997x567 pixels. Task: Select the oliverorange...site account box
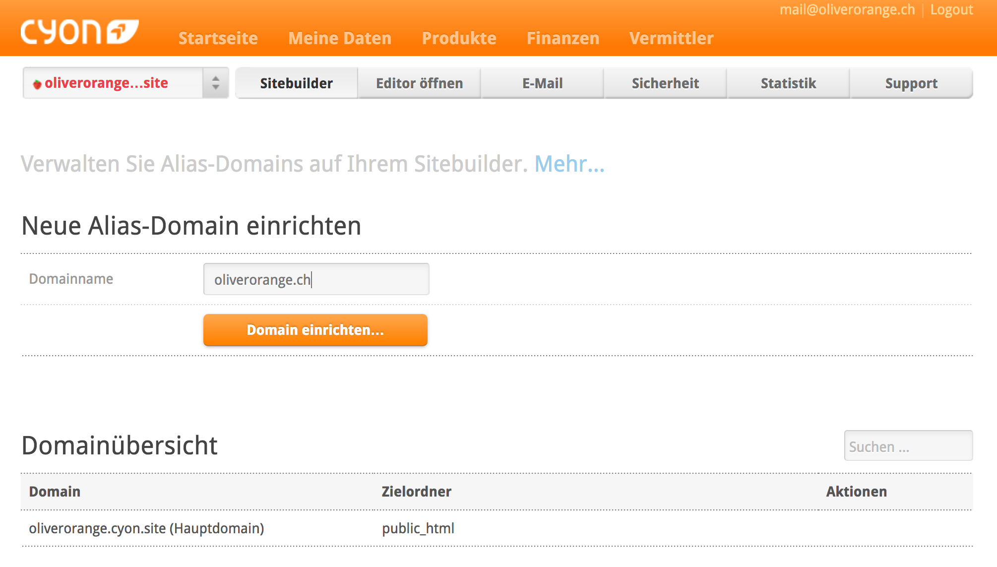point(114,83)
